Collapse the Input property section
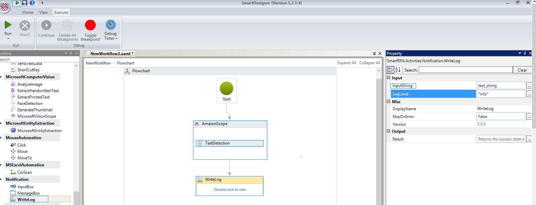 [389, 78]
